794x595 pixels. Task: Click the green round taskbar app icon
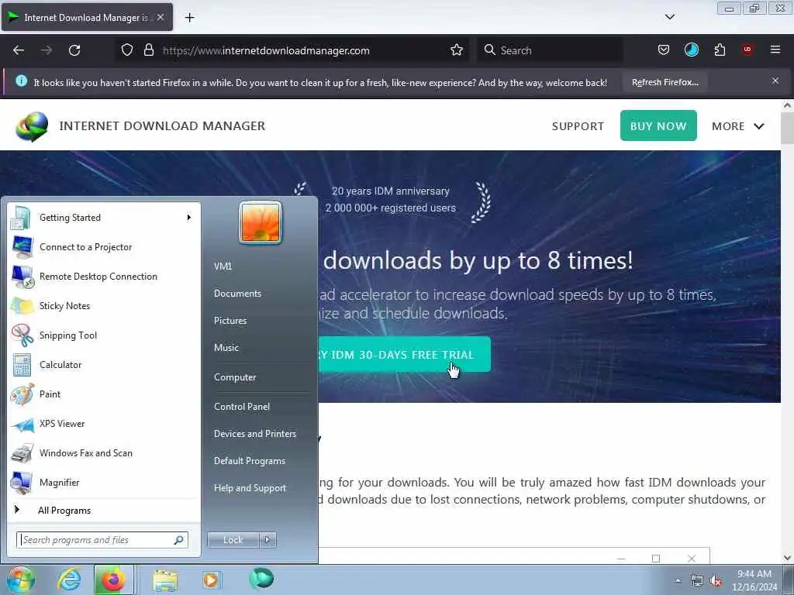tap(261, 579)
